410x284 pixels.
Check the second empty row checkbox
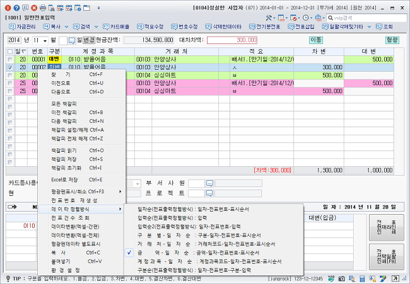tap(10, 107)
